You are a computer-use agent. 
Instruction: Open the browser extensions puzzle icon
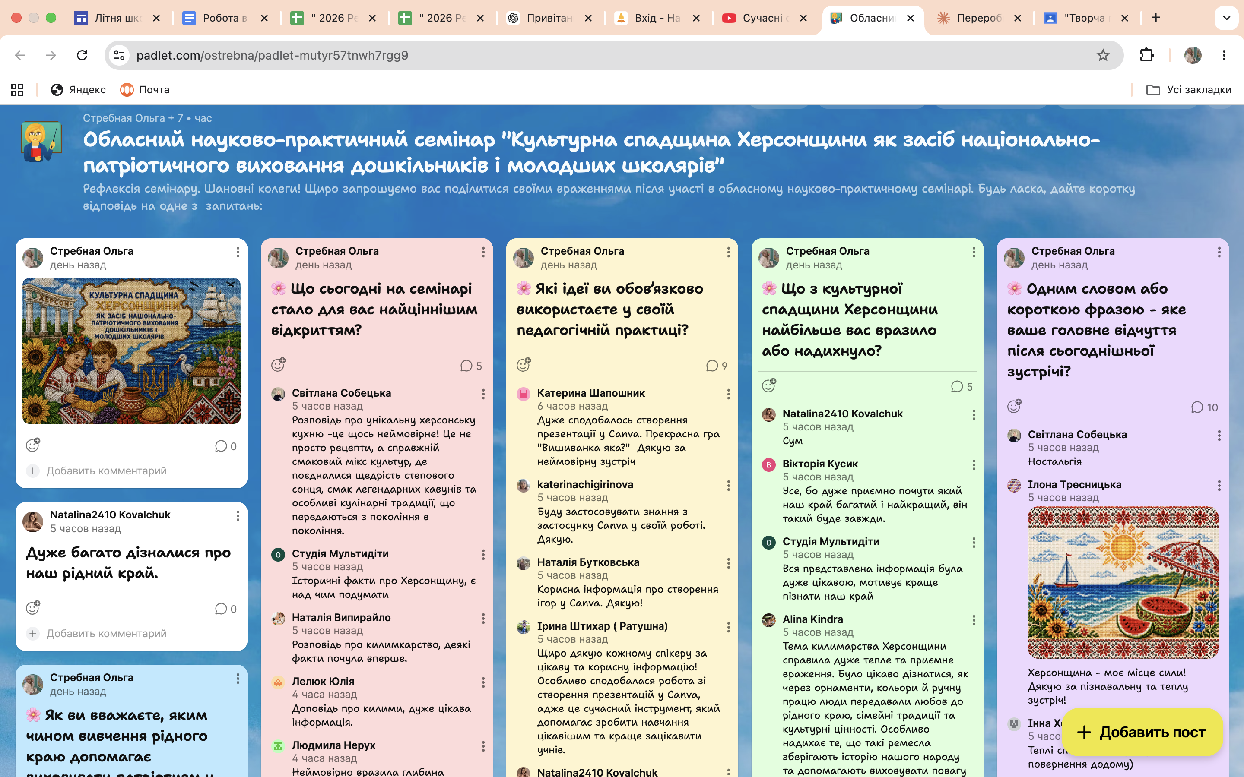pyautogui.click(x=1147, y=55)
